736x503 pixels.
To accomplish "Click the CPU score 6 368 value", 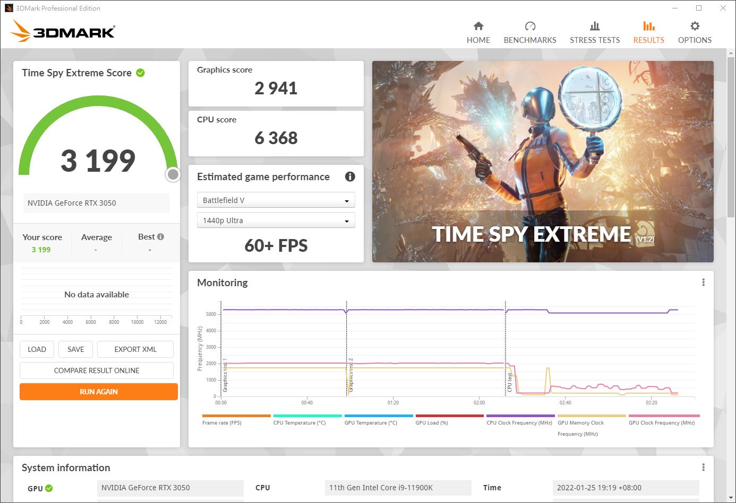I will pos(276,138).
